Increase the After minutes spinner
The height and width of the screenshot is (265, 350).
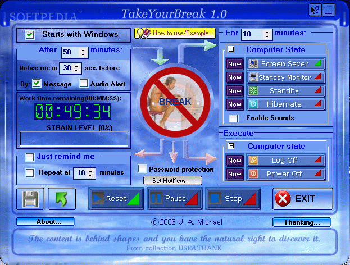pyautogui.click(x=83, y=50)
